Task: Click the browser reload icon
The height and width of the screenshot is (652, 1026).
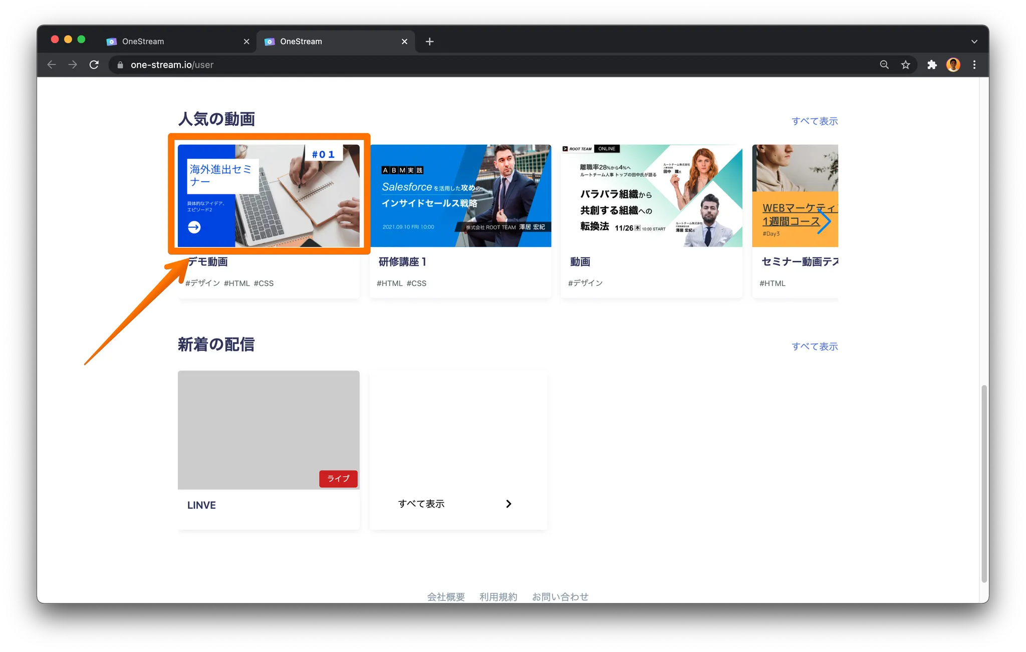Action: click(x=94, y=65)
